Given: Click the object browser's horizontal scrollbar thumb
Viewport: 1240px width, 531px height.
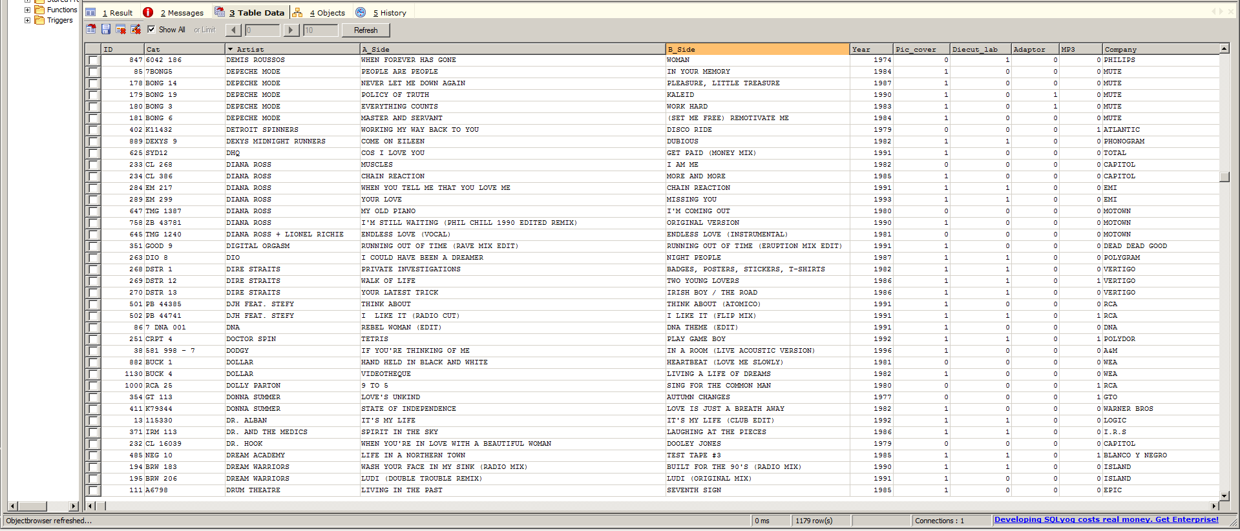Looking at the screenshot, I should [x=32, y=506].
